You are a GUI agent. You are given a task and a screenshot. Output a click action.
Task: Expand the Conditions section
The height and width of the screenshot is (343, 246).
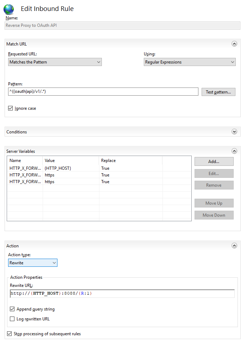(x=234, y=132)
